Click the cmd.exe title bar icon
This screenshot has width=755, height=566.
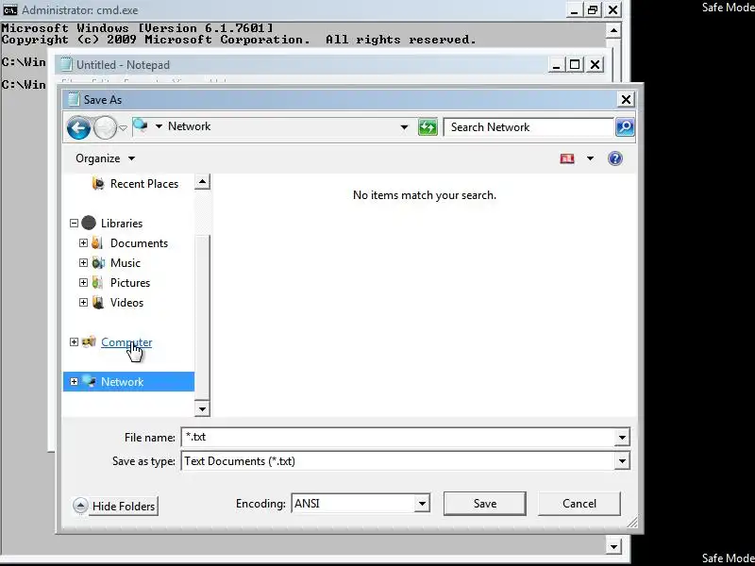click(9, 9)
